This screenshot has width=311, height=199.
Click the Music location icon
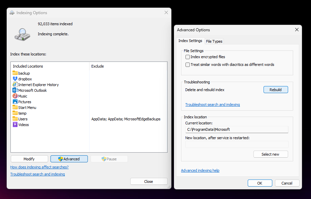point(15,96)
